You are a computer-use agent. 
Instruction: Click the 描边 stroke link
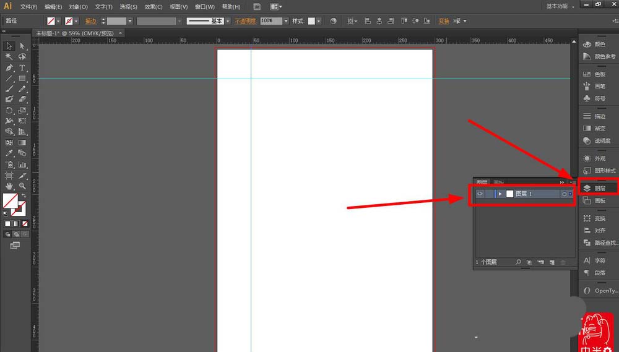coord(91,21)
